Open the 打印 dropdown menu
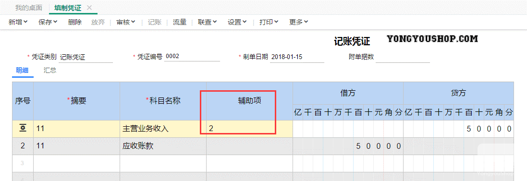527x181 pixels. click(x=269, y=22)
